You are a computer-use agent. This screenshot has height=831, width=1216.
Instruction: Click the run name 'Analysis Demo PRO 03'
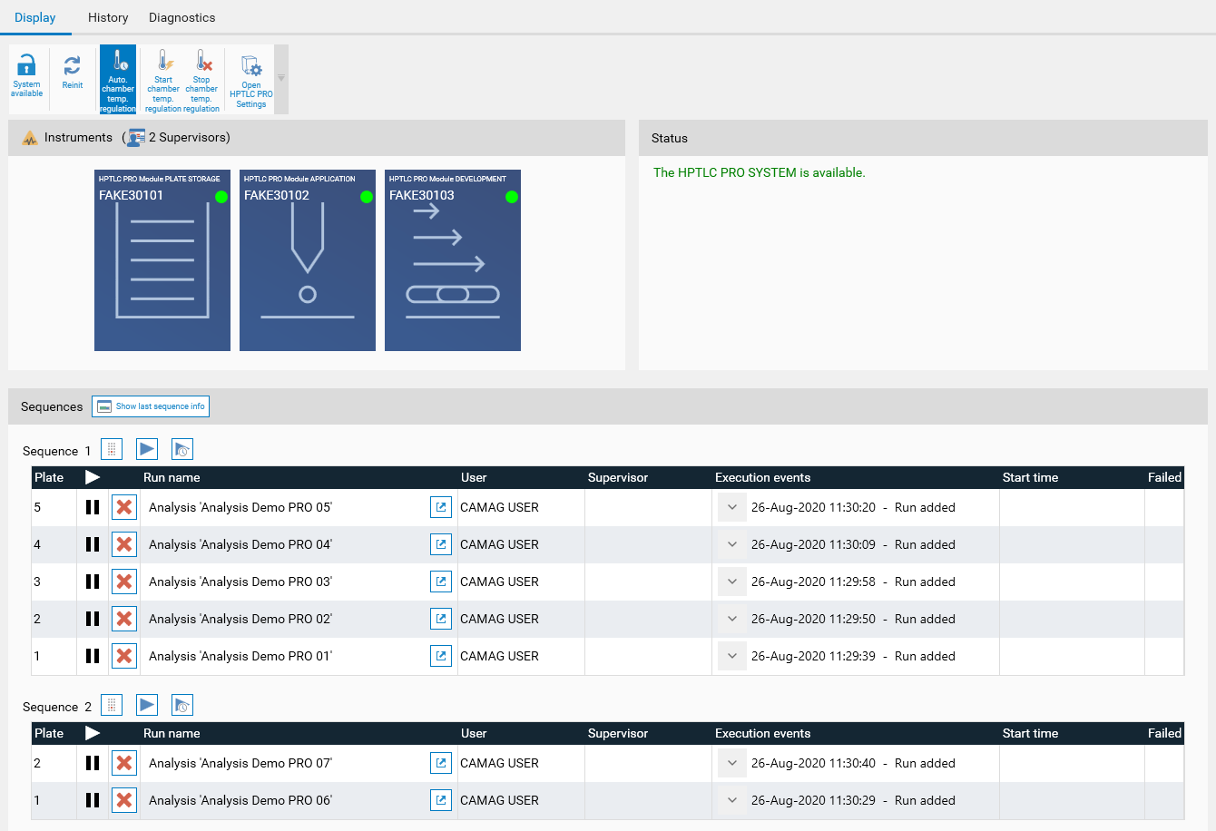coord(240,582)
